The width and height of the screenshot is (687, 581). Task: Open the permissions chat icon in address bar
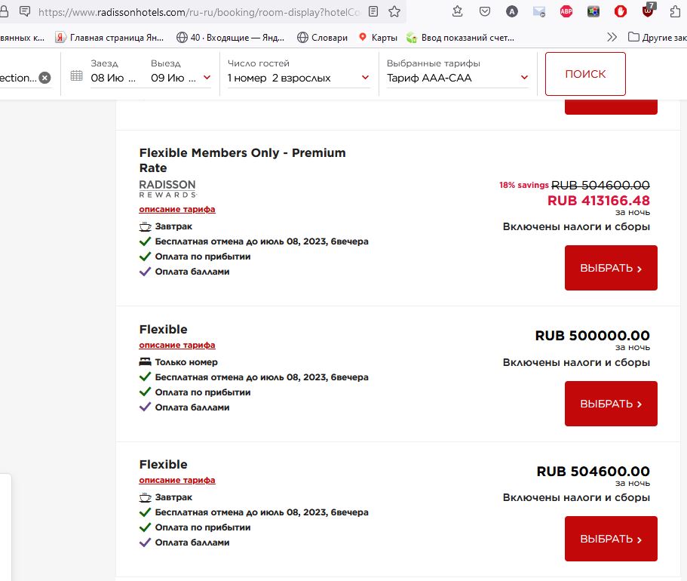click(x=25, y=11)
